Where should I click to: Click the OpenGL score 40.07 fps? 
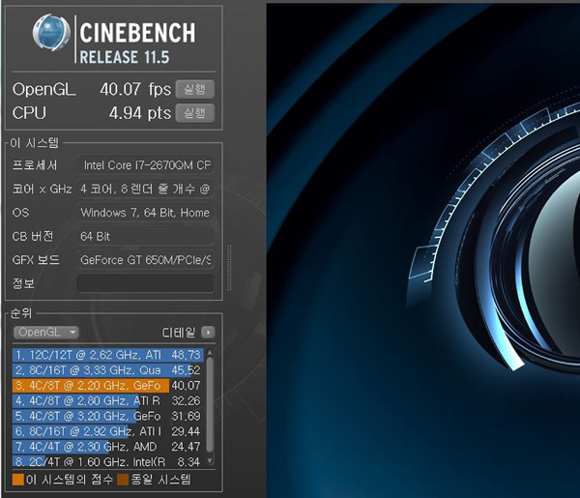pos(135,89)
